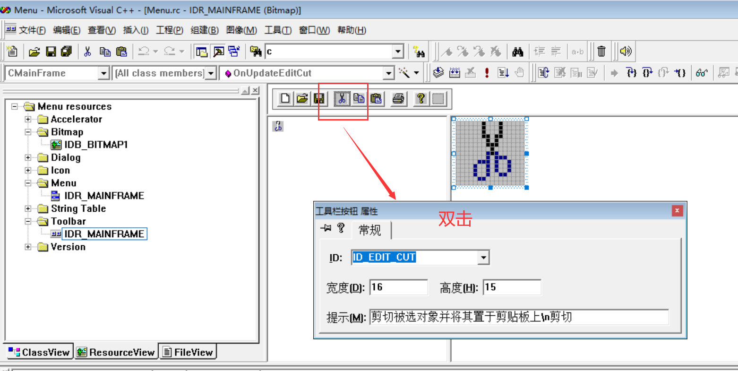Viewport: 738px width, 371px height.
Task: Select Save button in toolbar editor
Action: (x=319, y=98)
